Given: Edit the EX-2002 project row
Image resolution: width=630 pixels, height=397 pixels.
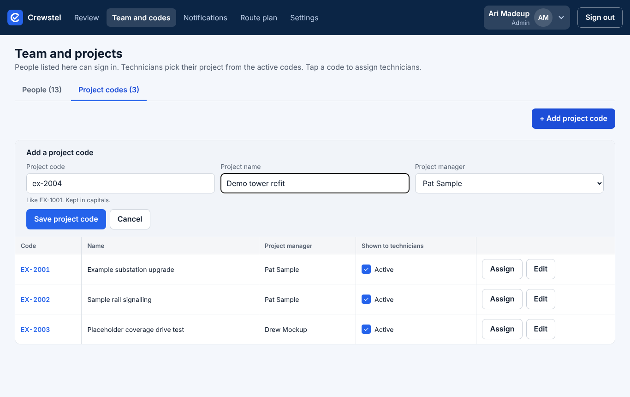Looking at the screenshot, I should 541,299.
